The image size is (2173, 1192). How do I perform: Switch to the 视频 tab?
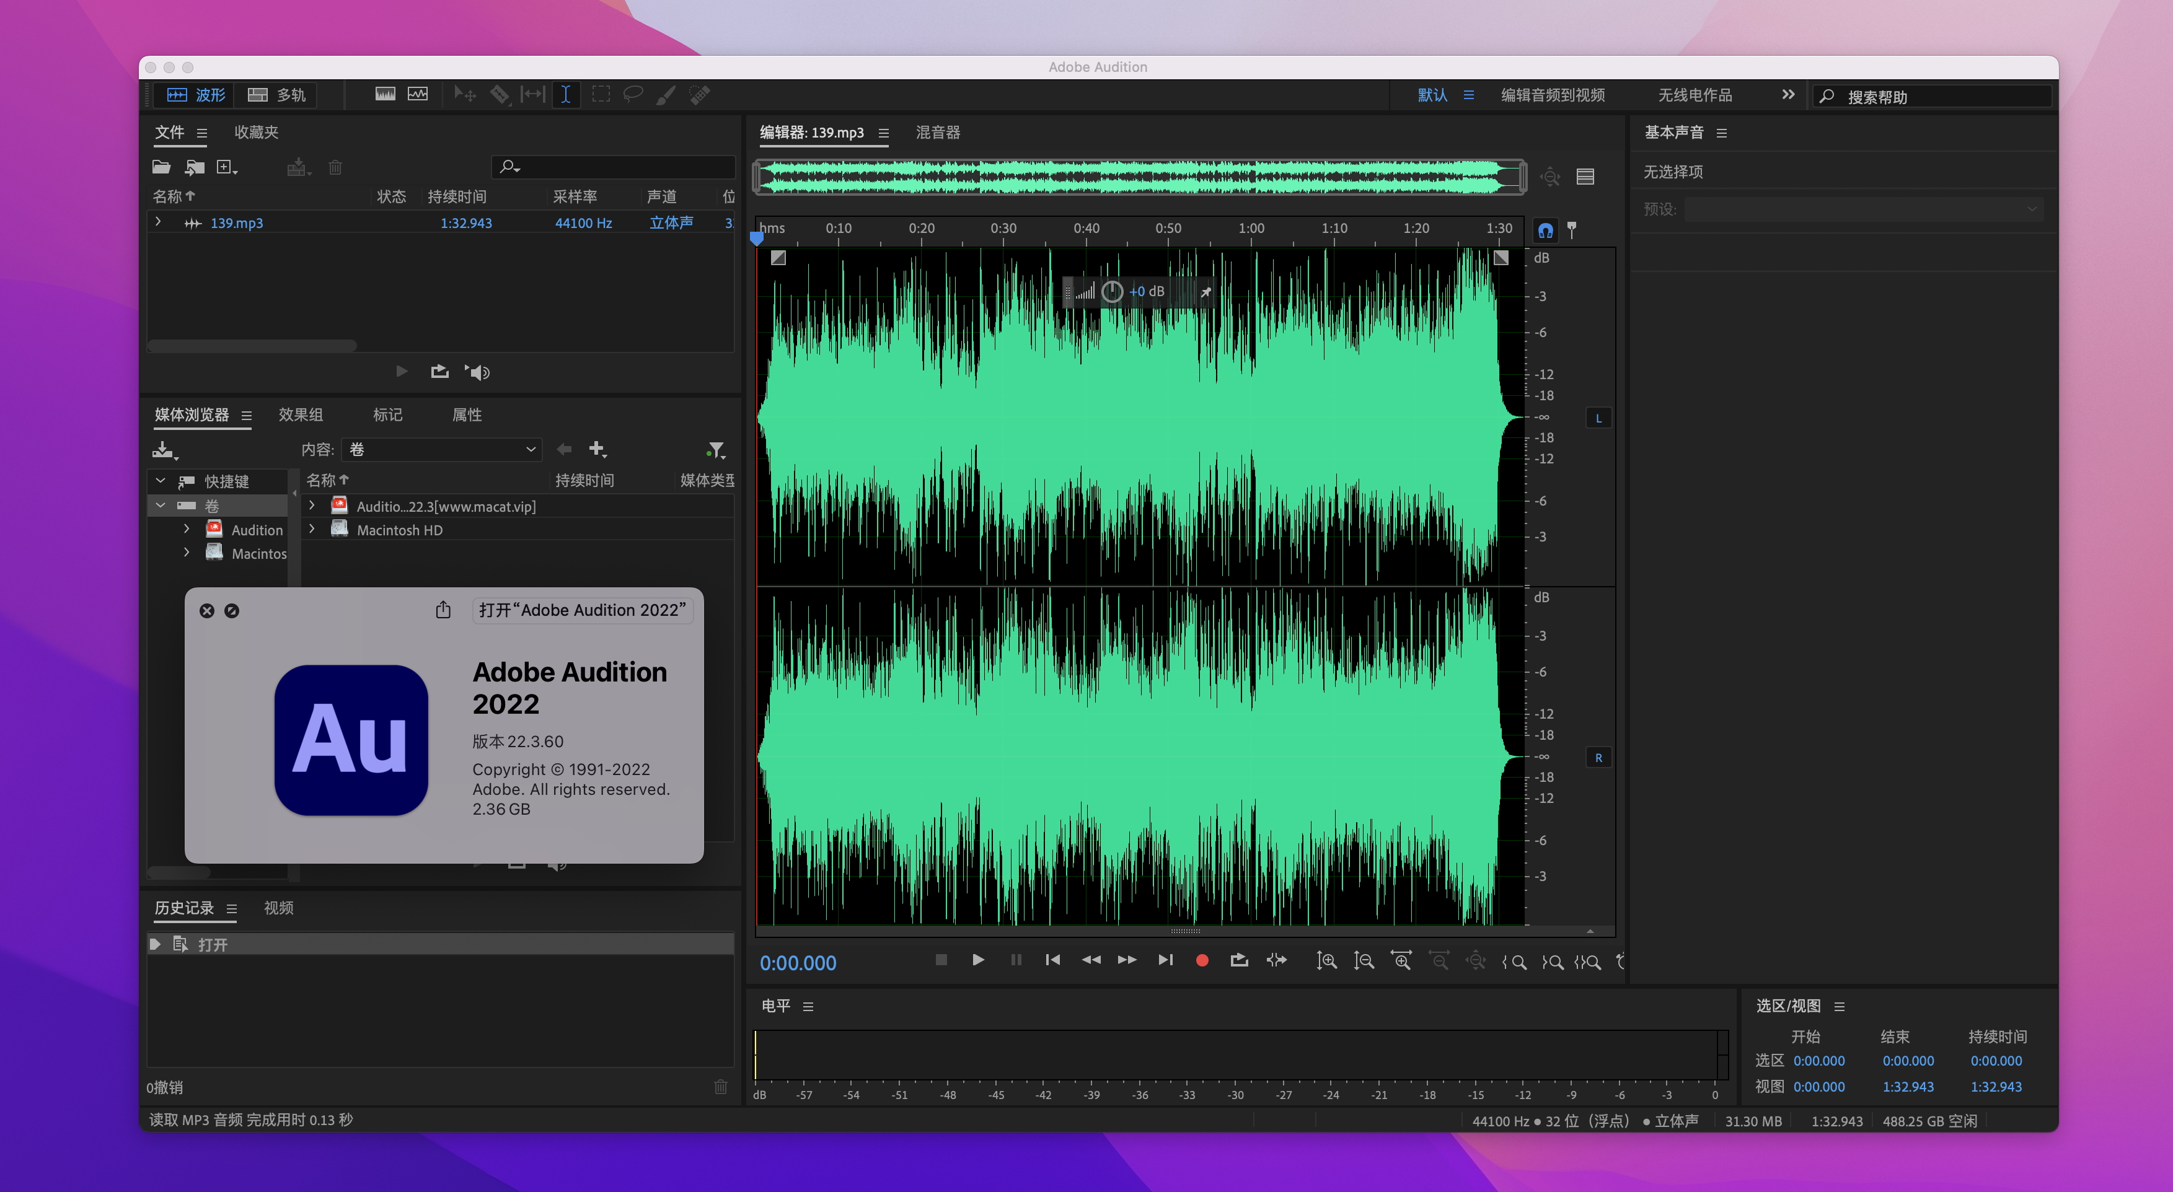[279, 908]
